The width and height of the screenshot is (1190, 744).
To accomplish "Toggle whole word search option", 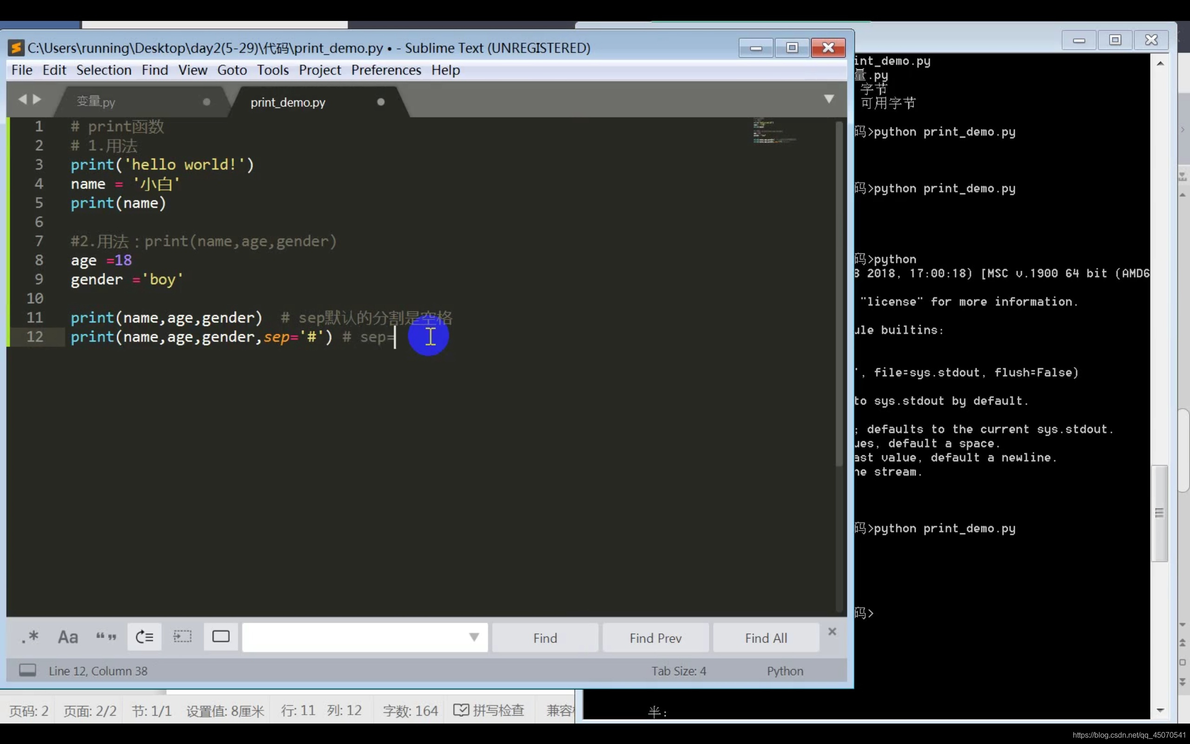I will 106,637.
